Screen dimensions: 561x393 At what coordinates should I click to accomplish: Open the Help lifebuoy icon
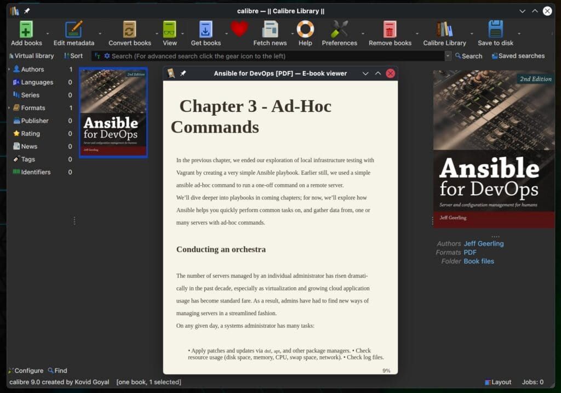[305, 29]
